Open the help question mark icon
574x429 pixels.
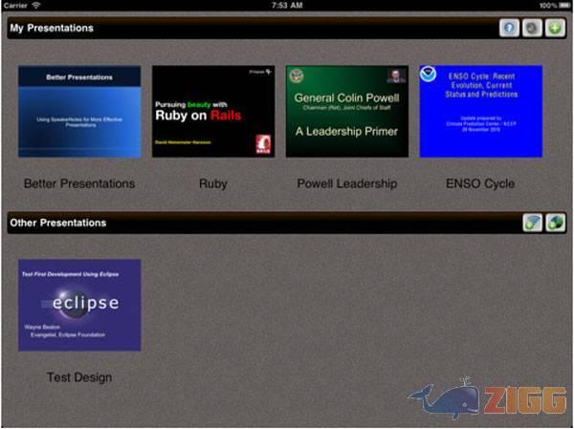click(x=509, y=28)
